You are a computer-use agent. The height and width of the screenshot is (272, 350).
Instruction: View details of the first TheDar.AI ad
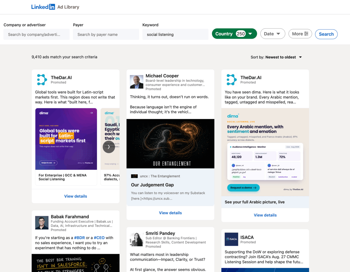coord(75,196)
